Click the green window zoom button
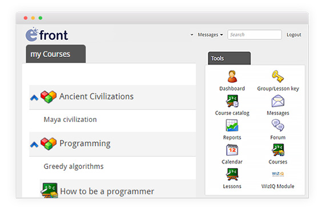The width and height of the screenshot is (326, 208). click(x=41, y=18)
